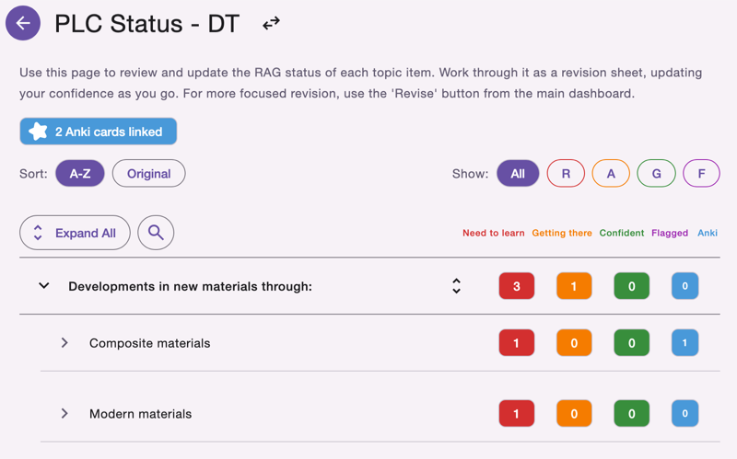Click red swatch for Composite materials
Viewport: 737px width, 459px height.
[x=516, y=343]
